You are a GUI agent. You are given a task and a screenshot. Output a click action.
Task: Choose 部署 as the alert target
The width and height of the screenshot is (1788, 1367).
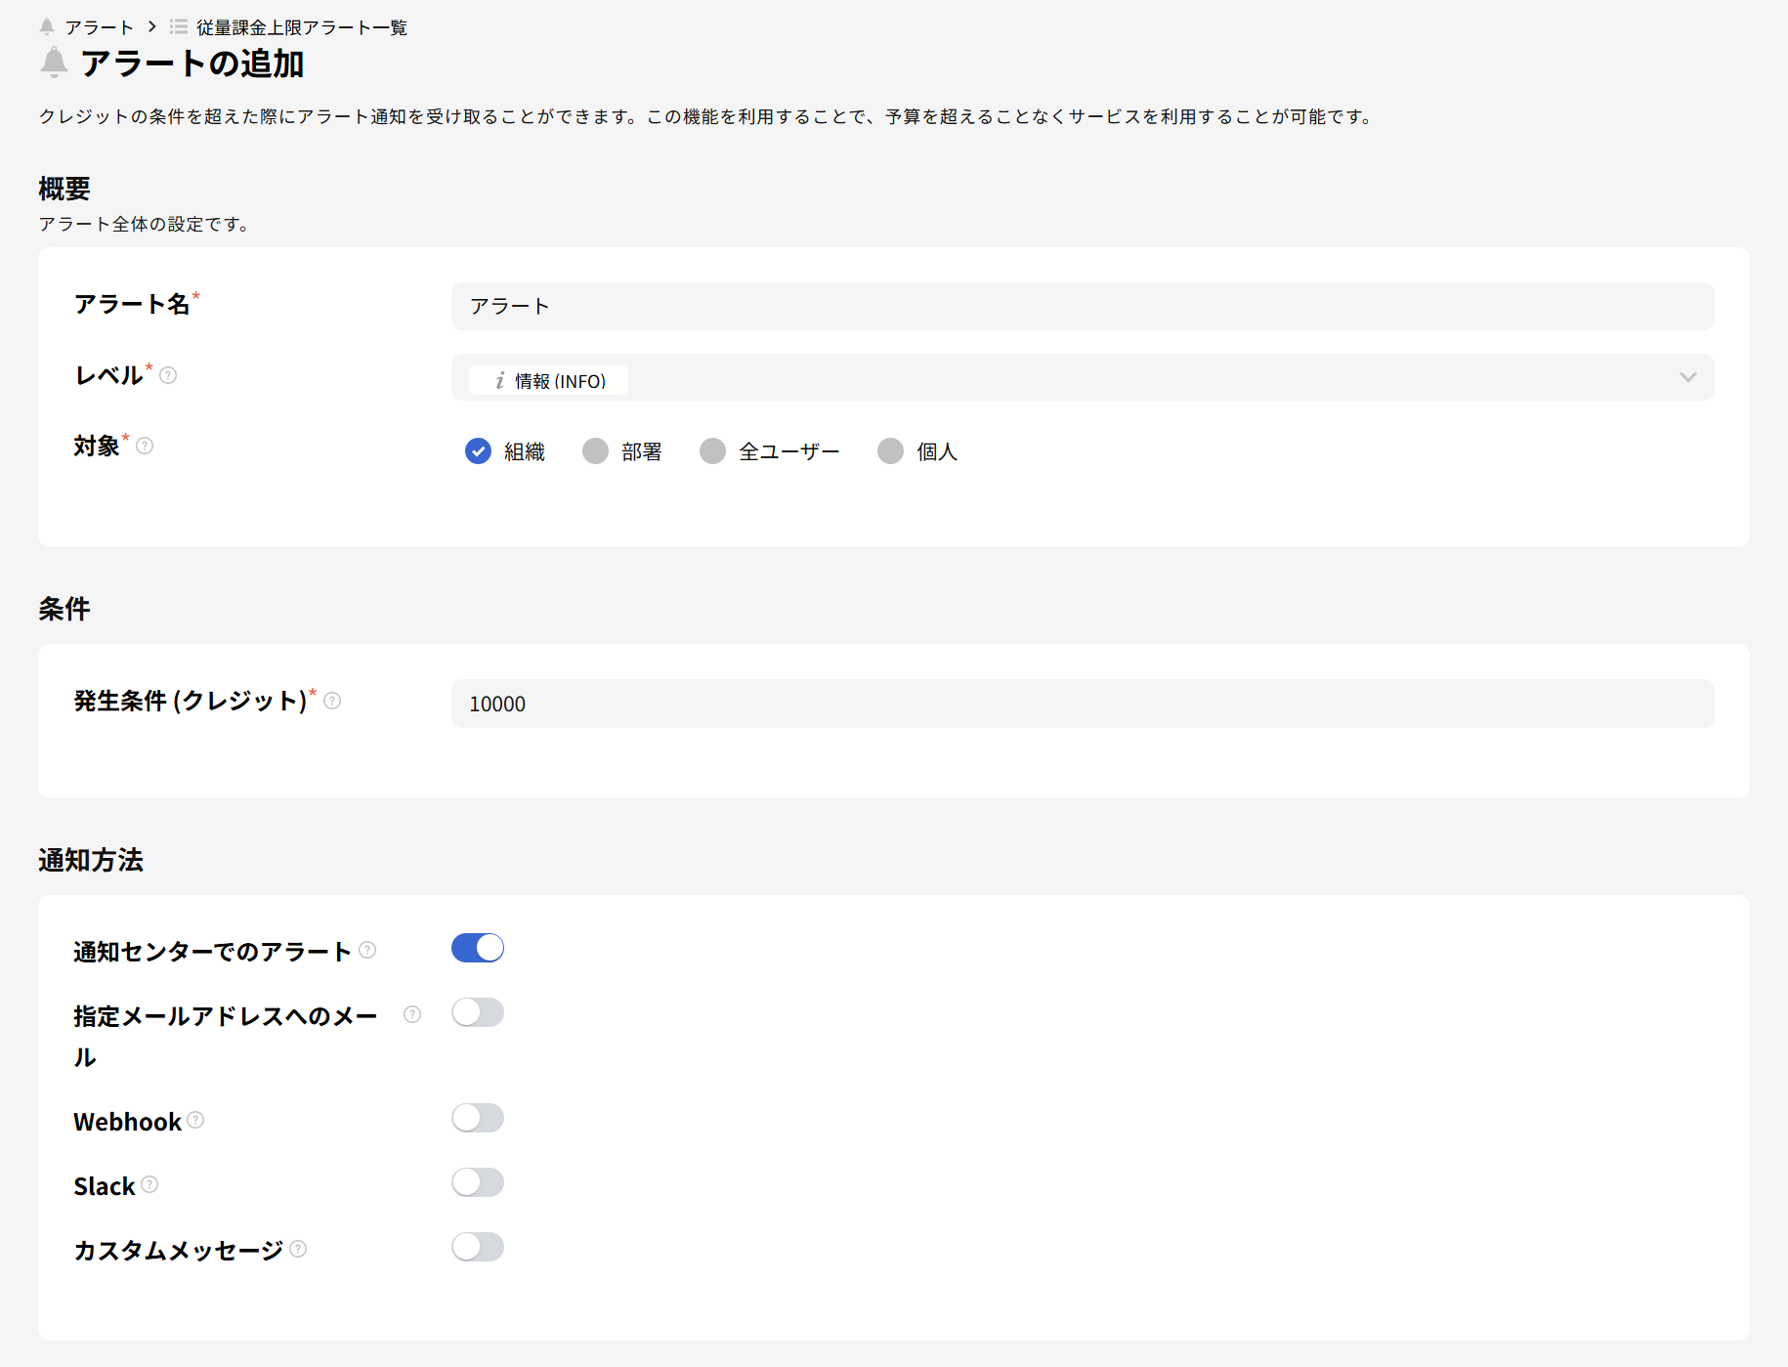595,450
